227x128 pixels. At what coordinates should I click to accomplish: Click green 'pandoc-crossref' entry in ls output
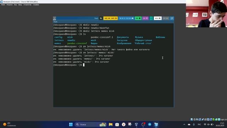click(77, 43)
